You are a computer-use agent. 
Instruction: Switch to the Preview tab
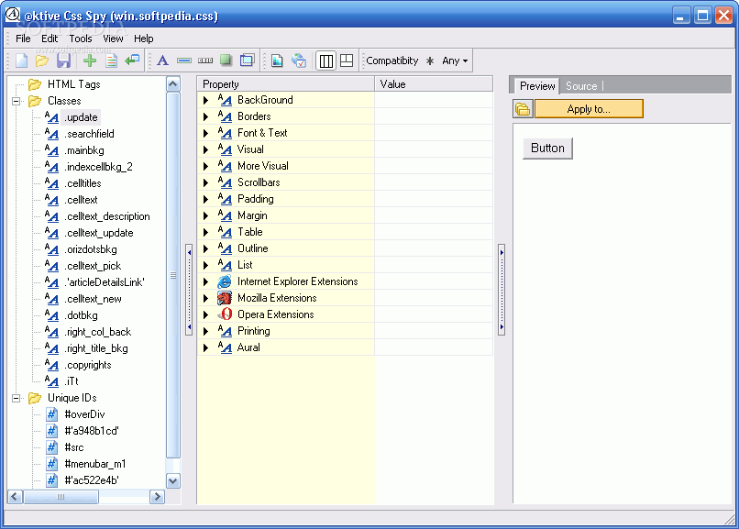click(536, 86)
